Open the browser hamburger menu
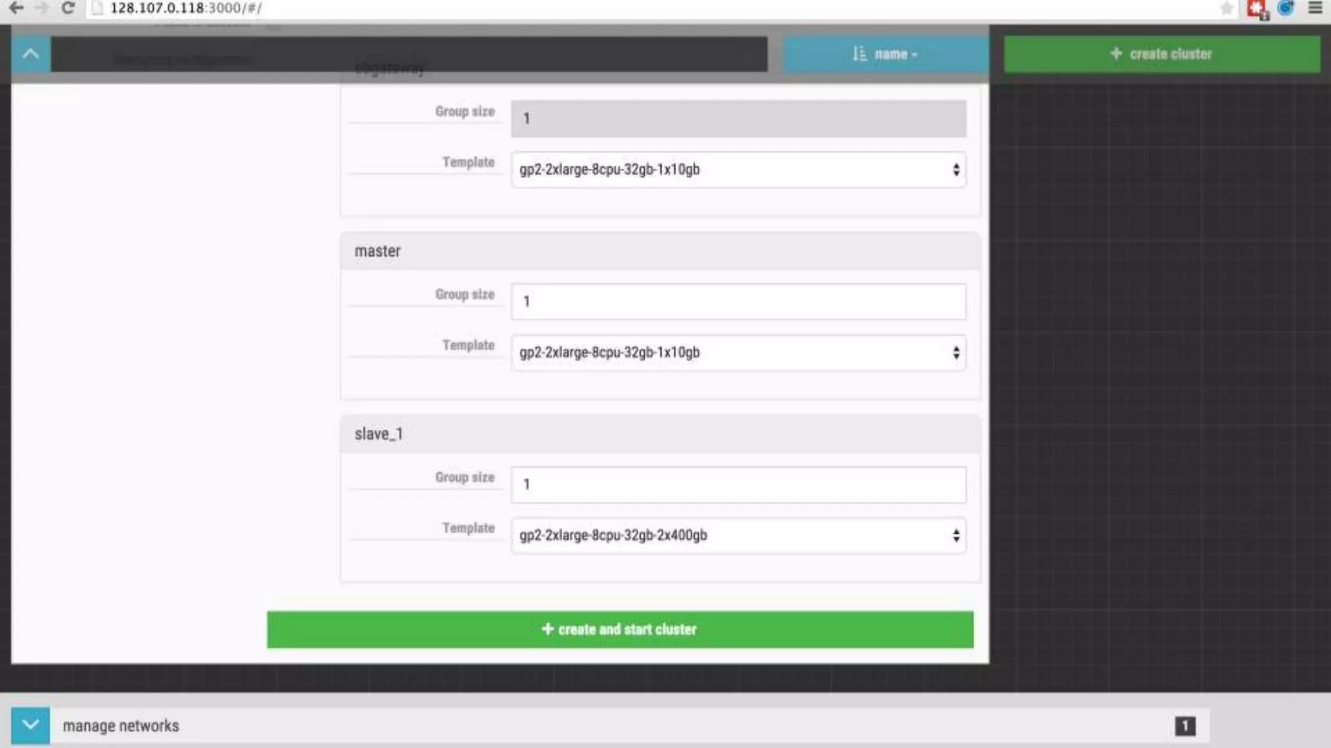Screen dimensions: 1331x748 1315,8
